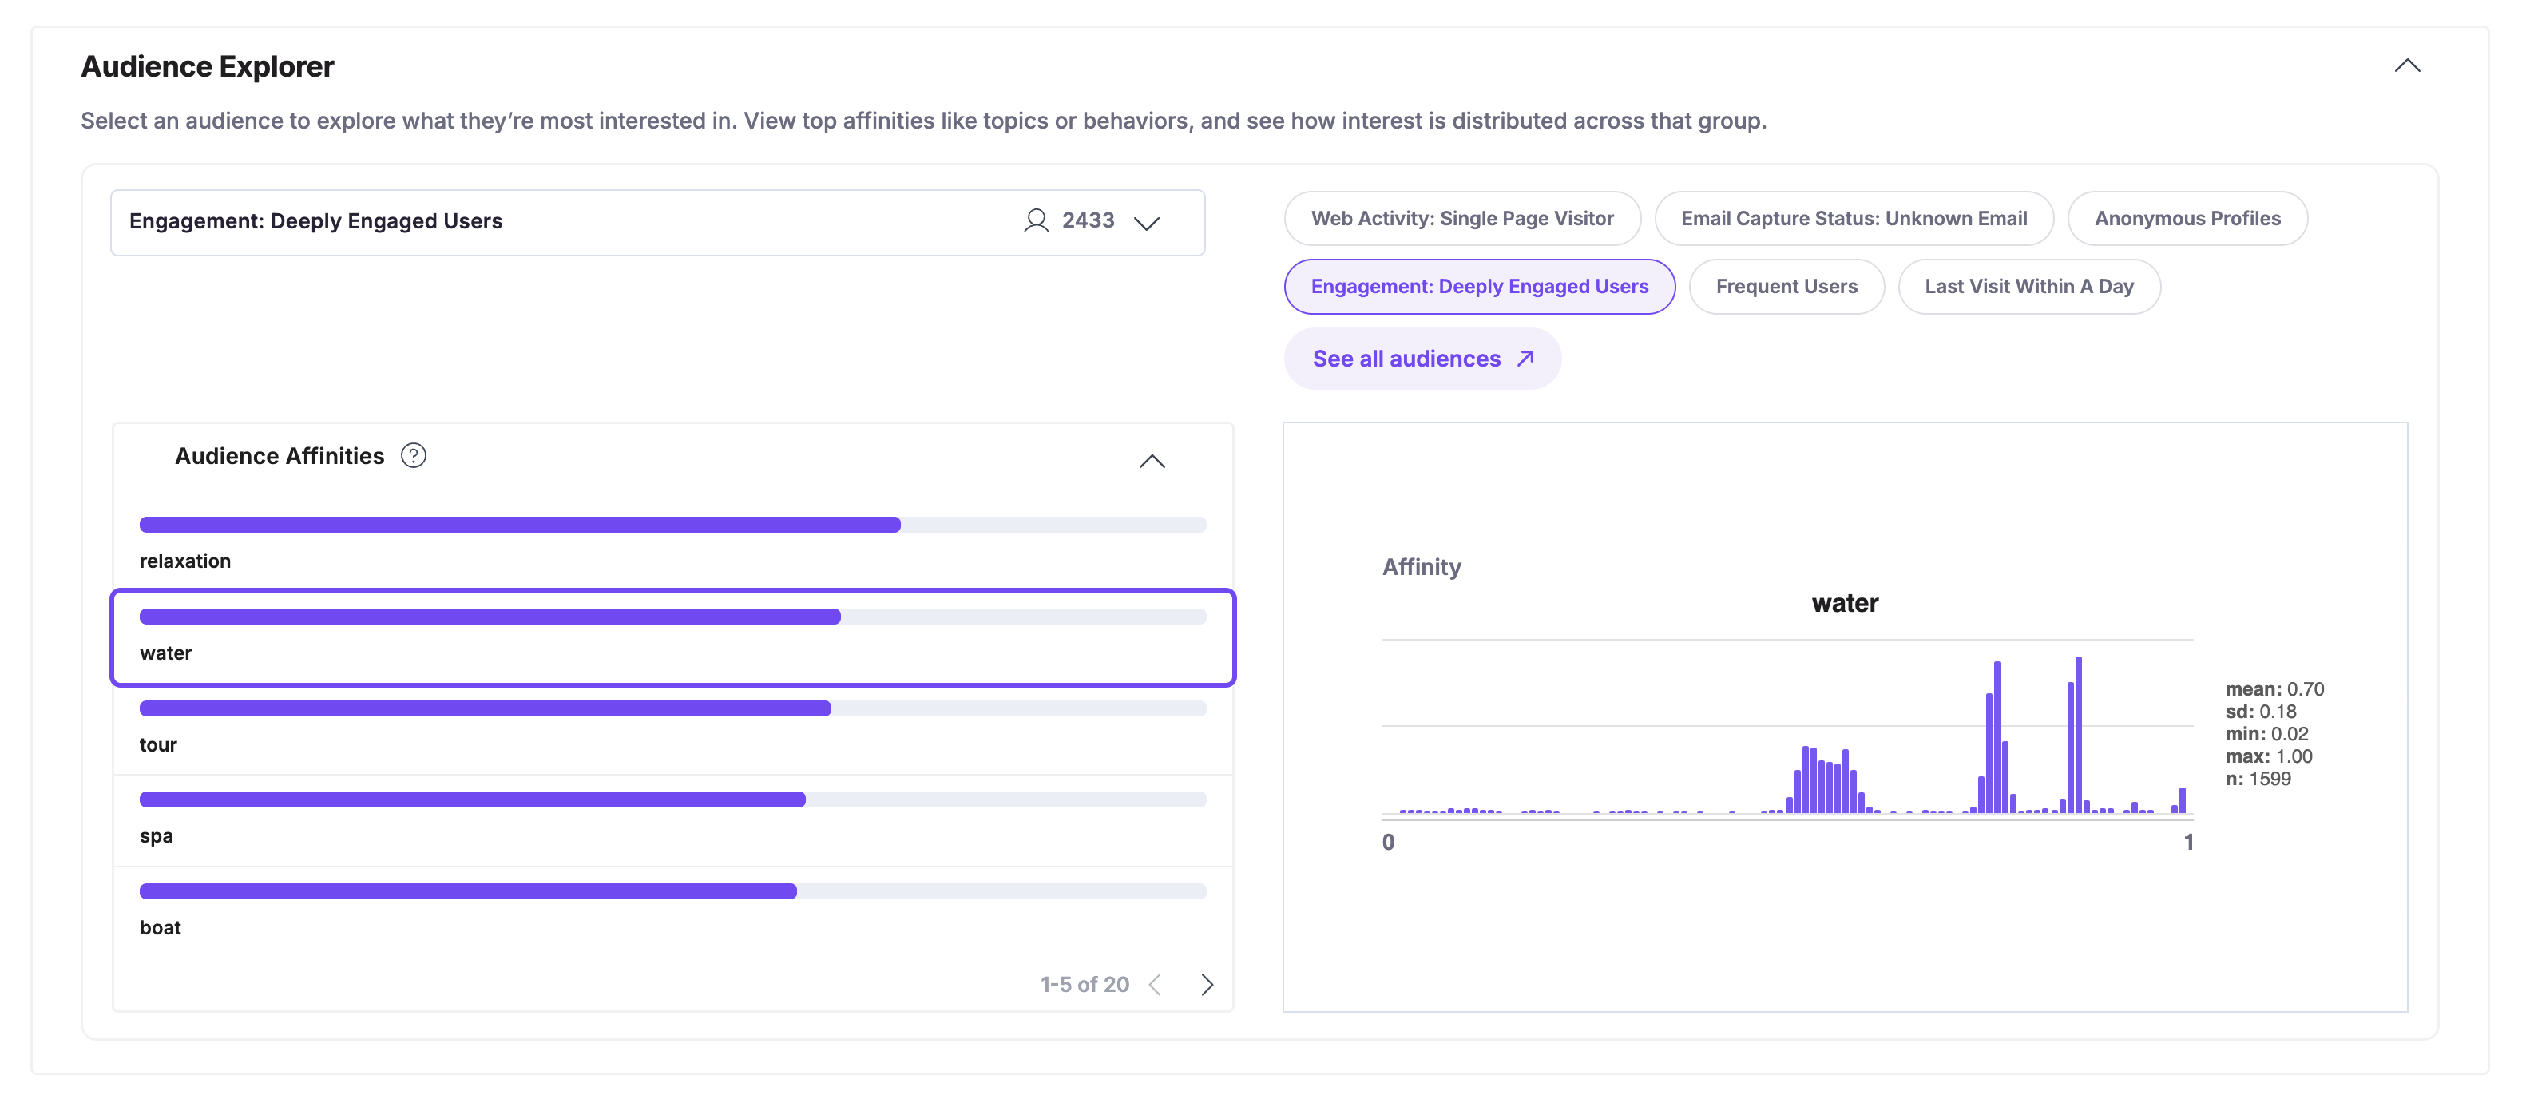Open the See all audiences link
Viewport: 2522px width, 1107px height.
1406,359
